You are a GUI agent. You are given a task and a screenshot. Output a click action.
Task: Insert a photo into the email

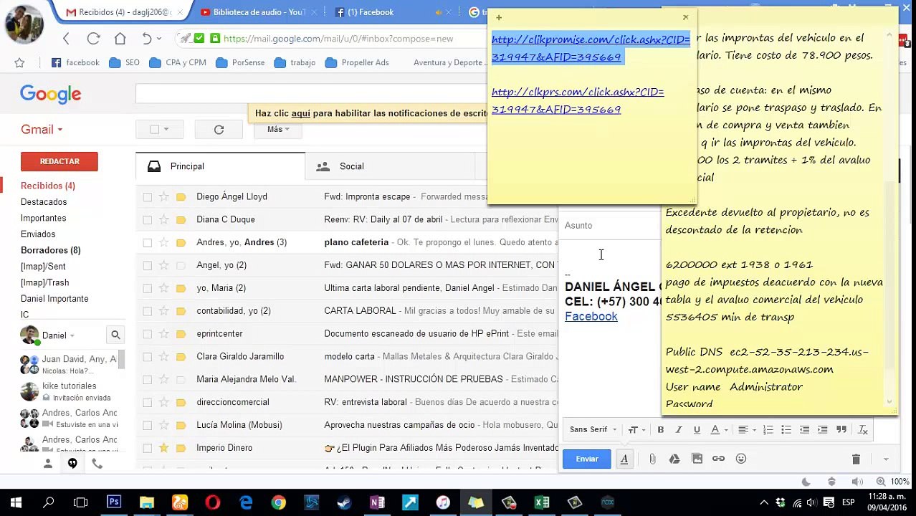click(697, 459)
